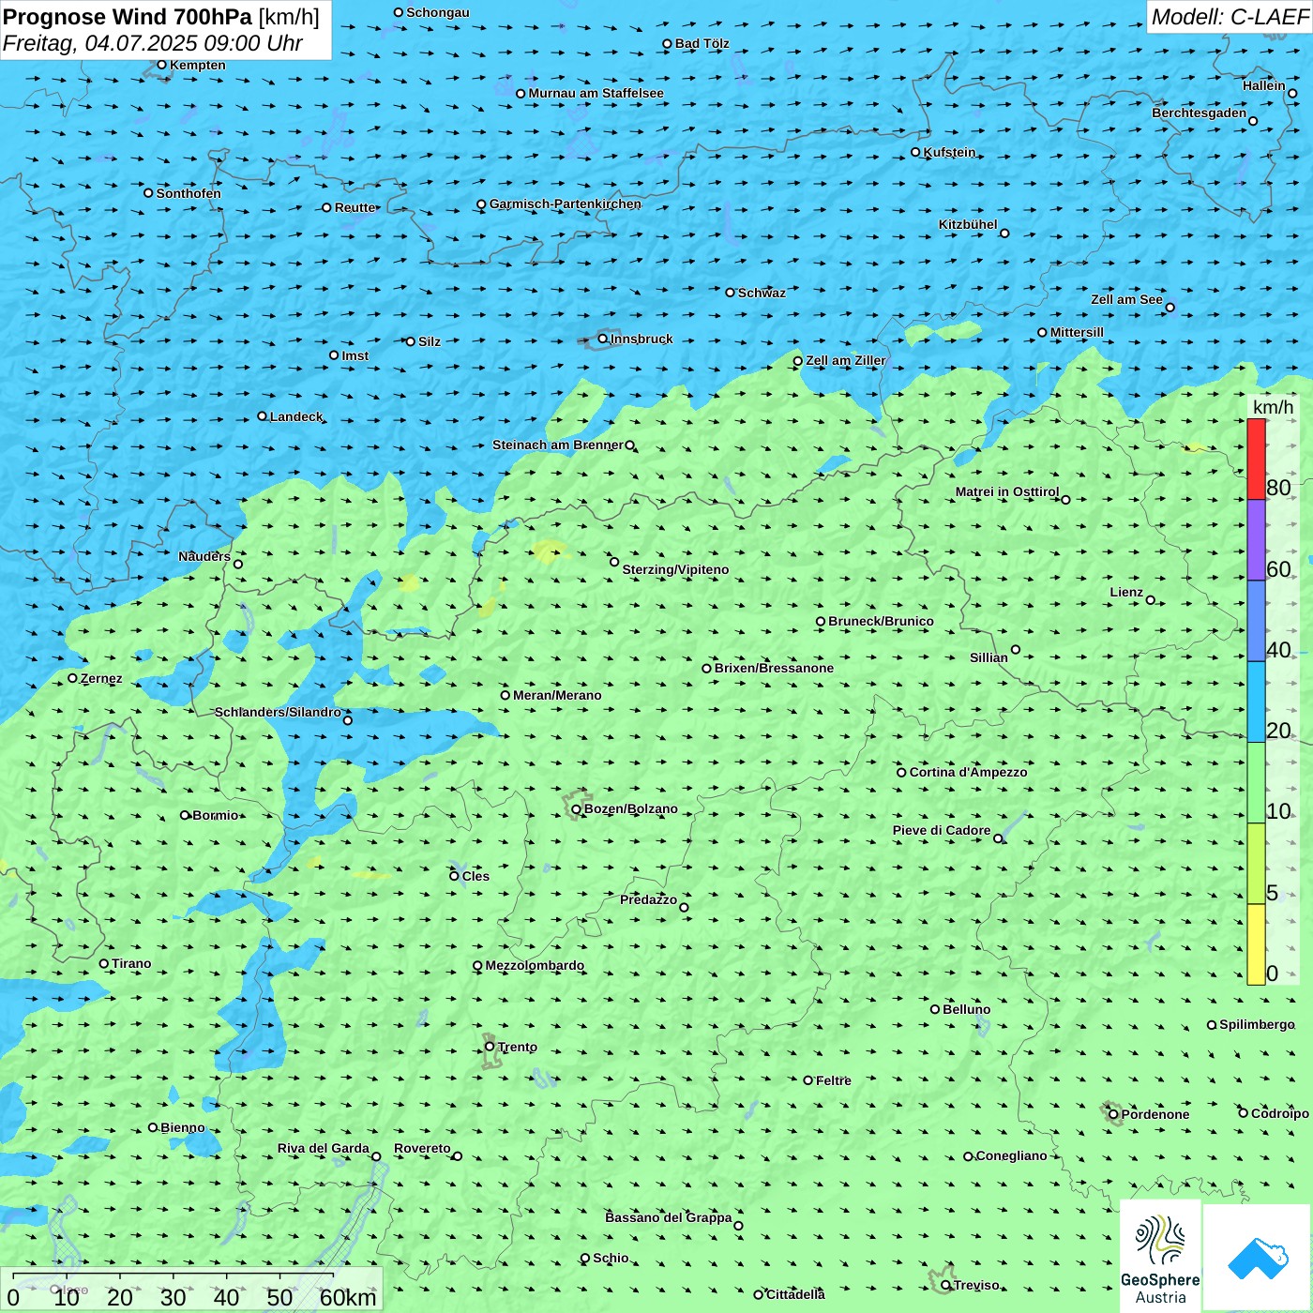Click the Lienz city marker
This screenshot has height=1313, width=1313.
click(x=1151, y=600)
